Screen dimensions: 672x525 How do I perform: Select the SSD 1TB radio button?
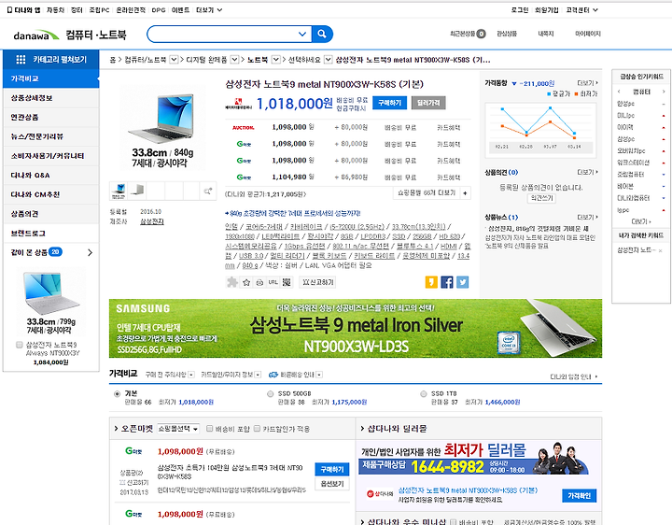(x=424, y=394)
